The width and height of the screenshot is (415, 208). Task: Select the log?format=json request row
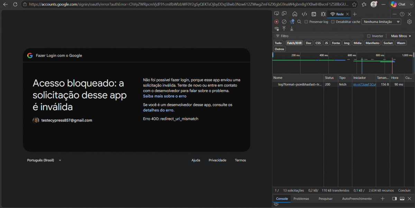tap(343, 84)
